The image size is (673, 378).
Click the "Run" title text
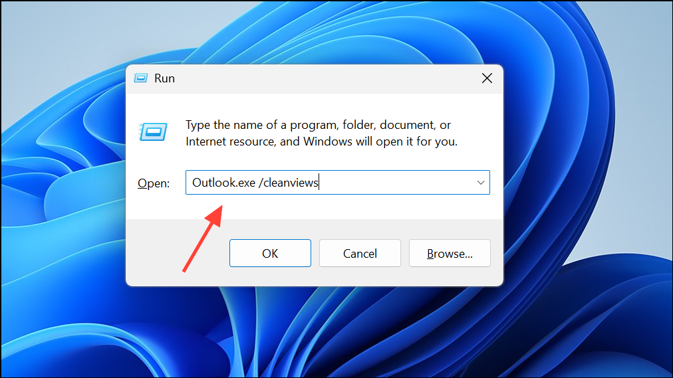164,78
